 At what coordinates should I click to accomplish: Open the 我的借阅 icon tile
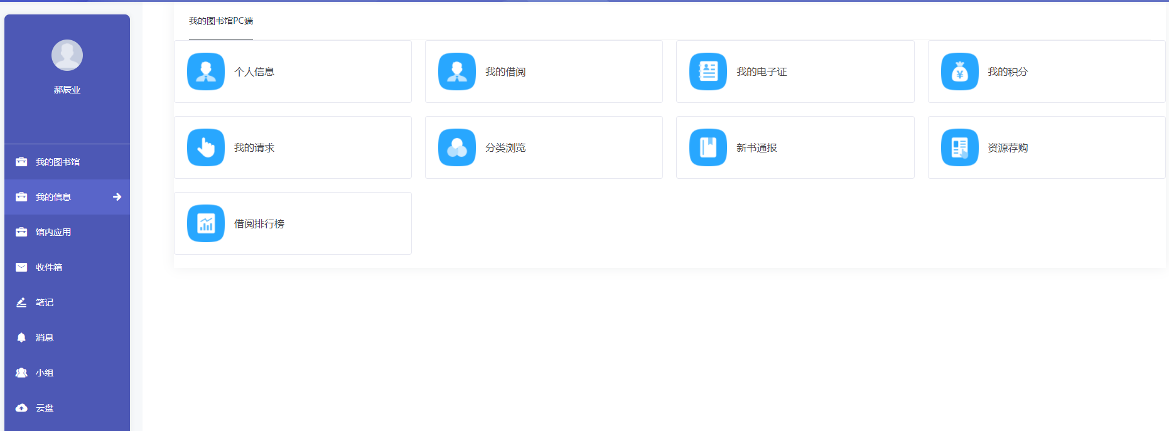tap(457, 72)
